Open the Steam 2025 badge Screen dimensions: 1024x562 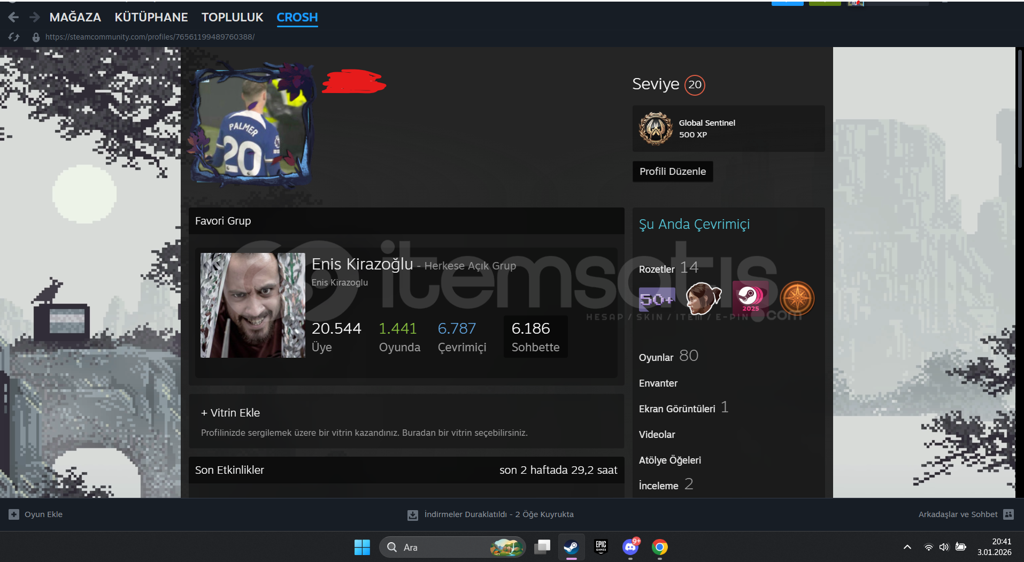pos(750,298)
